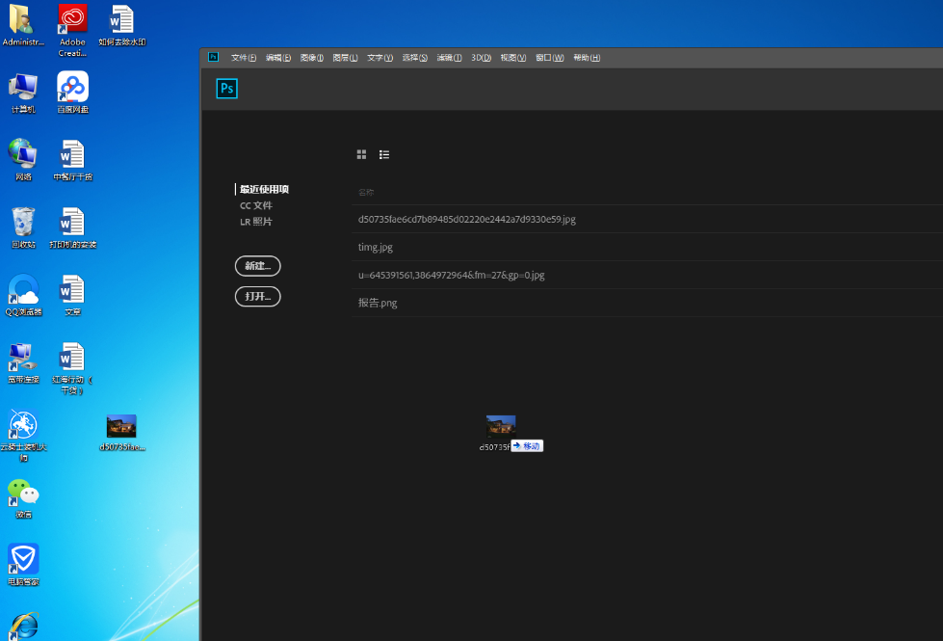Select the 红海行动 Word document icon
The height and width of the screenshot is (641, 943).
pos(72,368)
